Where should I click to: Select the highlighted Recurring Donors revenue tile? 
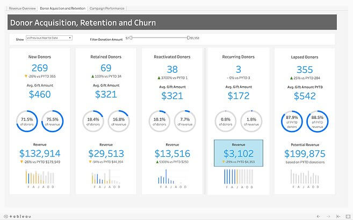pos(238,153)
